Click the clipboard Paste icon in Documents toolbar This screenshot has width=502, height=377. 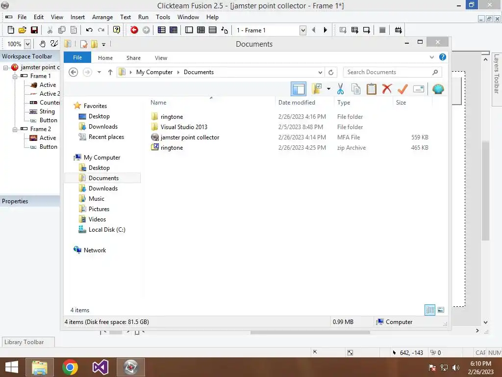point(372,89)
